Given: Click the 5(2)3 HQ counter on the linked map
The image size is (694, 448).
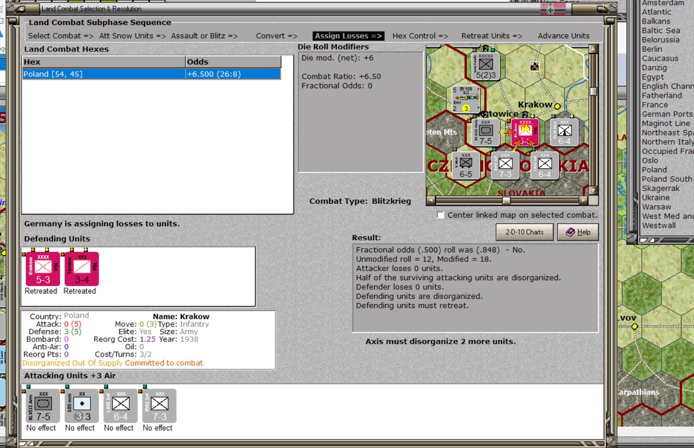Looking at the screenshot, I should [485, 66].
